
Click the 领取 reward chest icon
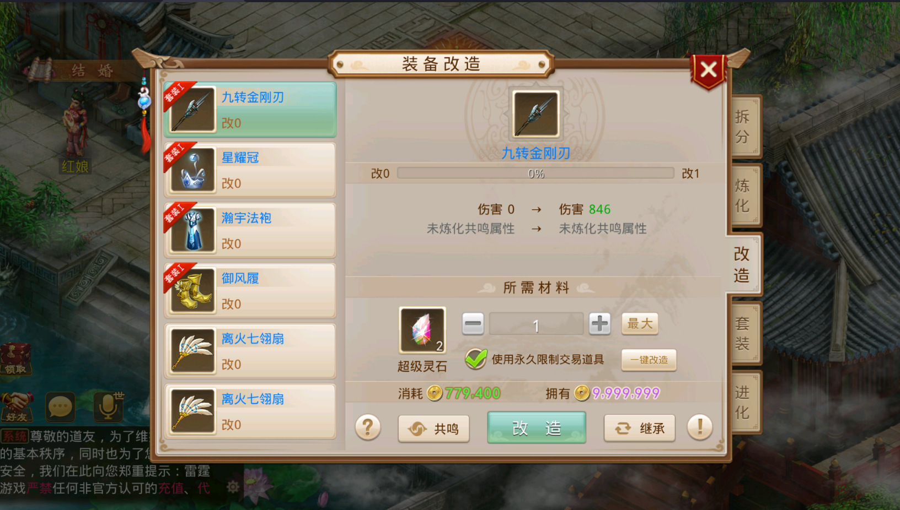[x=16, y=359]
